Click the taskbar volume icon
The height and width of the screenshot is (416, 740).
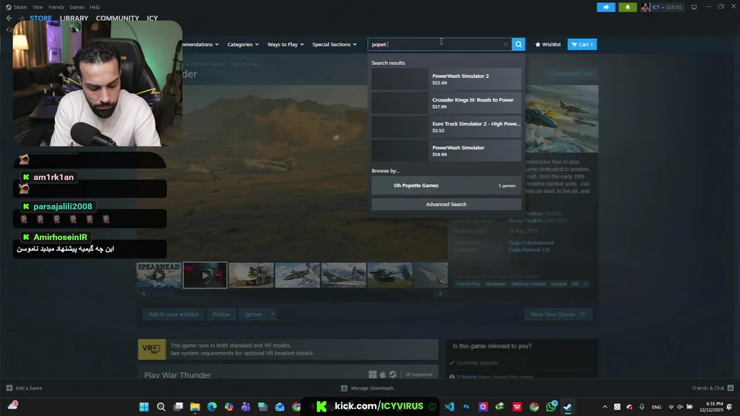point(680,407)
